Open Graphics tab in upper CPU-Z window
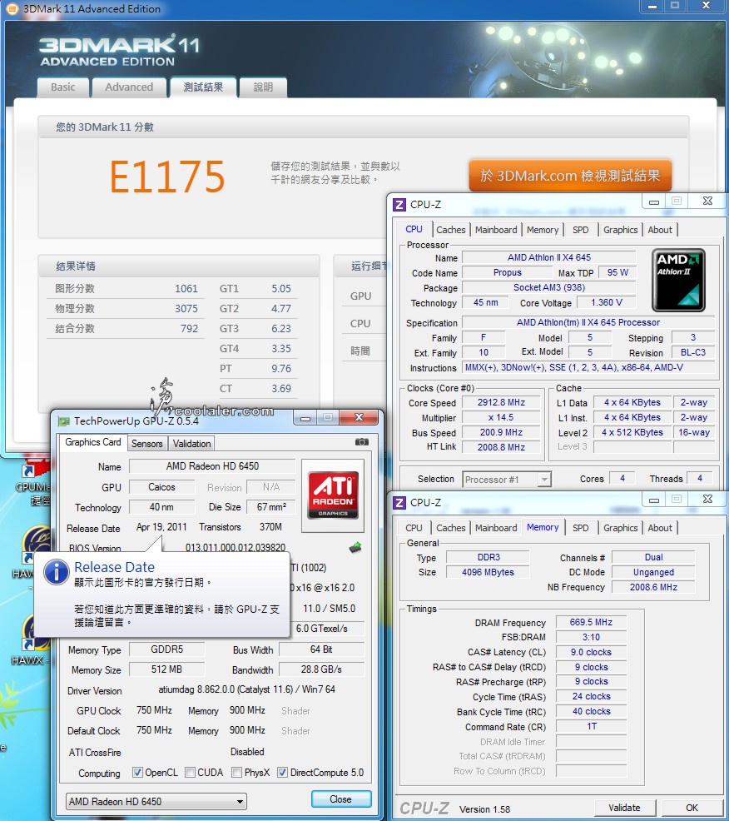This screenshot has height=821, width=729. point(620,230)
